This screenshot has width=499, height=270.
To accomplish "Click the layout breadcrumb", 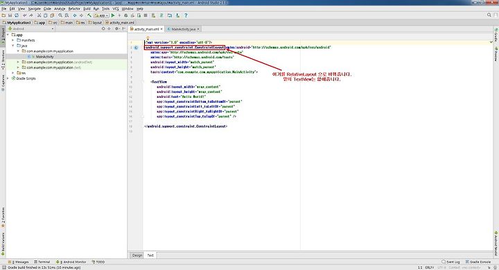I will coord(95,23).
